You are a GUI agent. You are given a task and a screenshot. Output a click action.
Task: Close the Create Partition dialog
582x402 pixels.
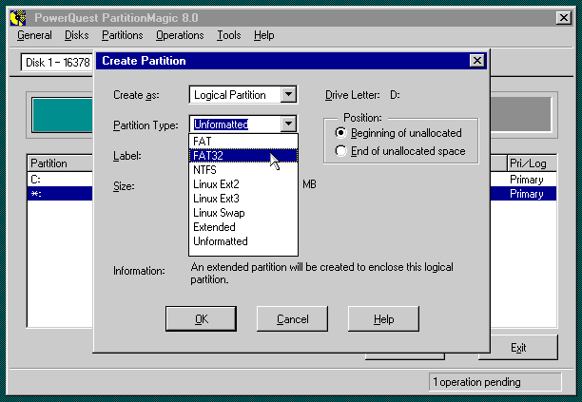point(476,61)
